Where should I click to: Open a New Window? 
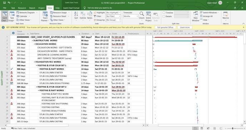196,16
